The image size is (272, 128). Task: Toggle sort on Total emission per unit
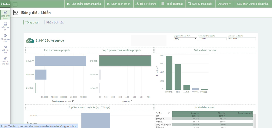pos(73,101)
